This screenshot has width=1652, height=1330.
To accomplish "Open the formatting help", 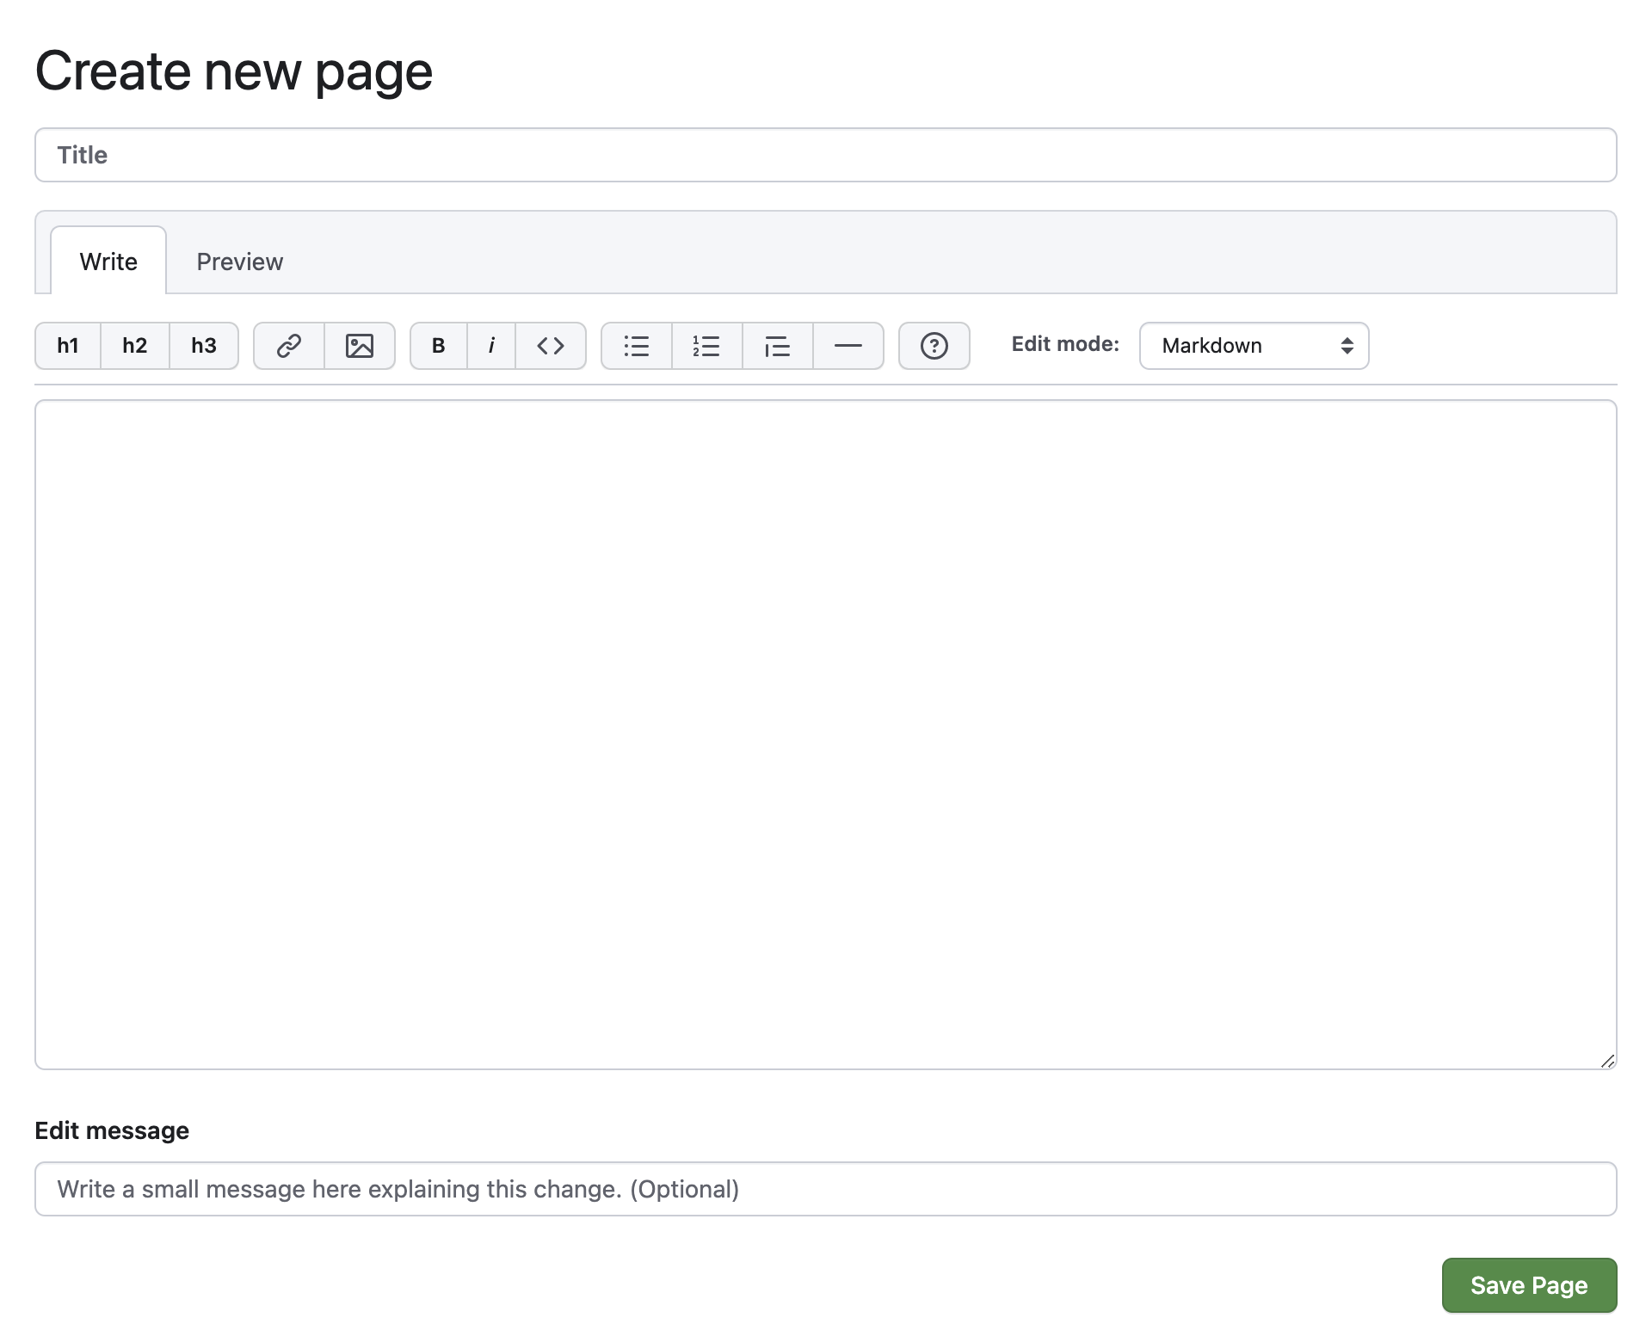I will (x=934, y=346).
